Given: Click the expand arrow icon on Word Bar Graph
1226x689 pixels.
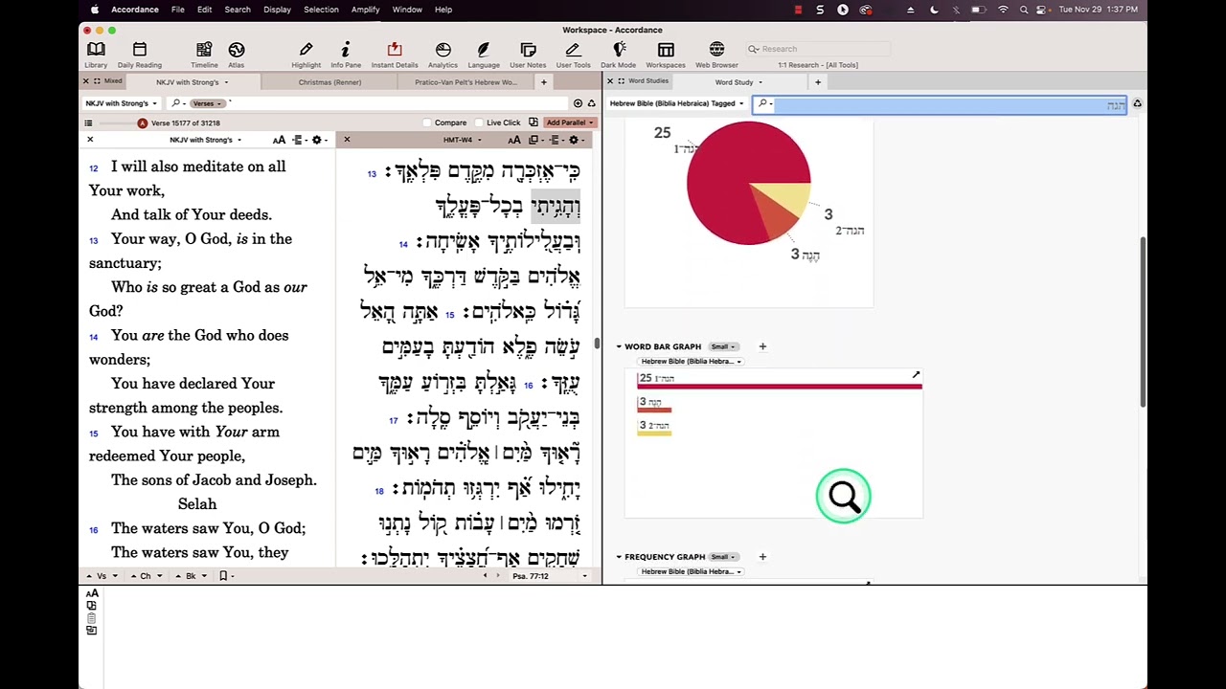Looking at the screenshot, I should coord(916,376).
